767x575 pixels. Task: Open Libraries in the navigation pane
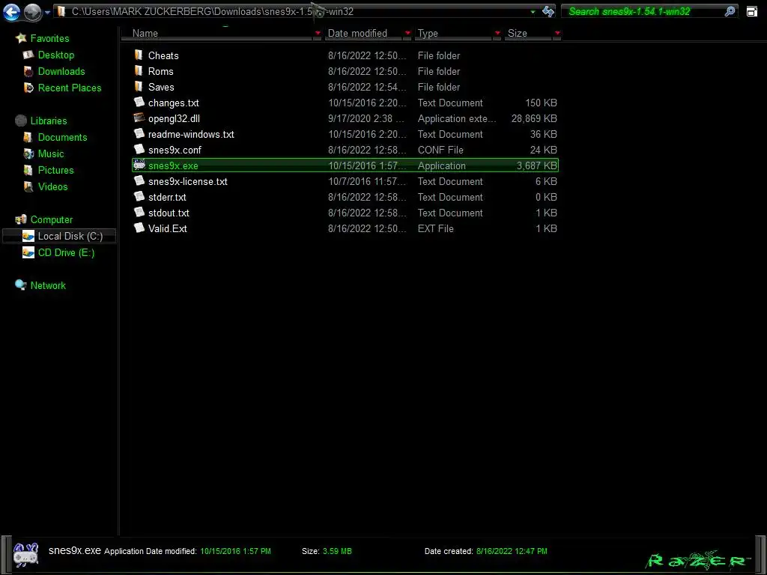pyautogui.click(x=49, y=121)
